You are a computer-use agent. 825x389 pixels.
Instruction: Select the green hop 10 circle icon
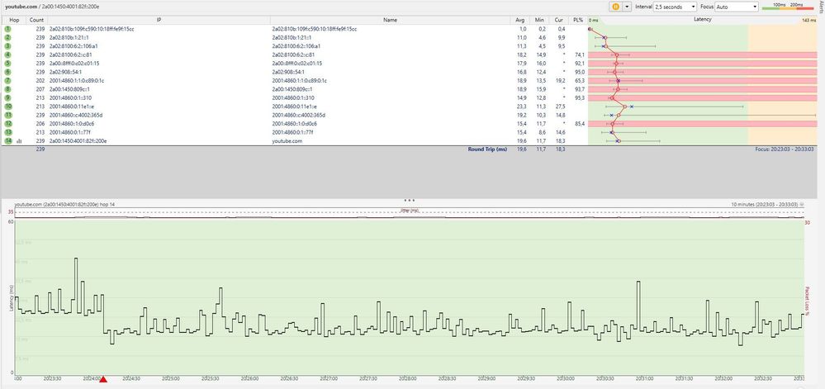(8, 107)
